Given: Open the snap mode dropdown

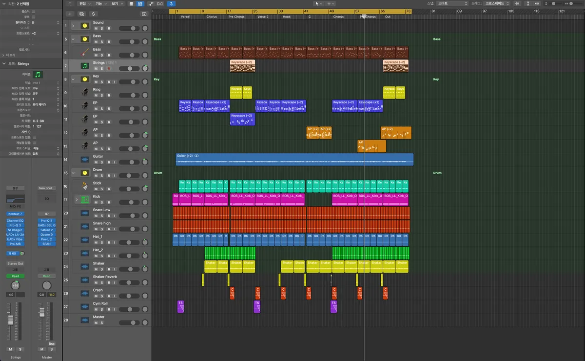Looking at the screenshot, I should point(451,3).
